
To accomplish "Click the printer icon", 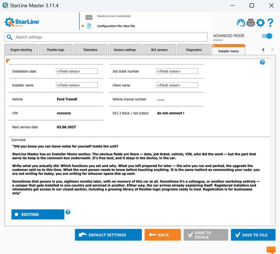I will [251, 23].
